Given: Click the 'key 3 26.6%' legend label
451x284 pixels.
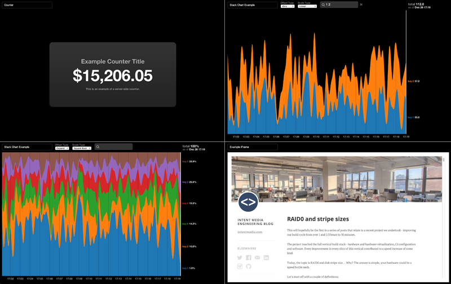Looking at the screenshot, I should point(189,182).
